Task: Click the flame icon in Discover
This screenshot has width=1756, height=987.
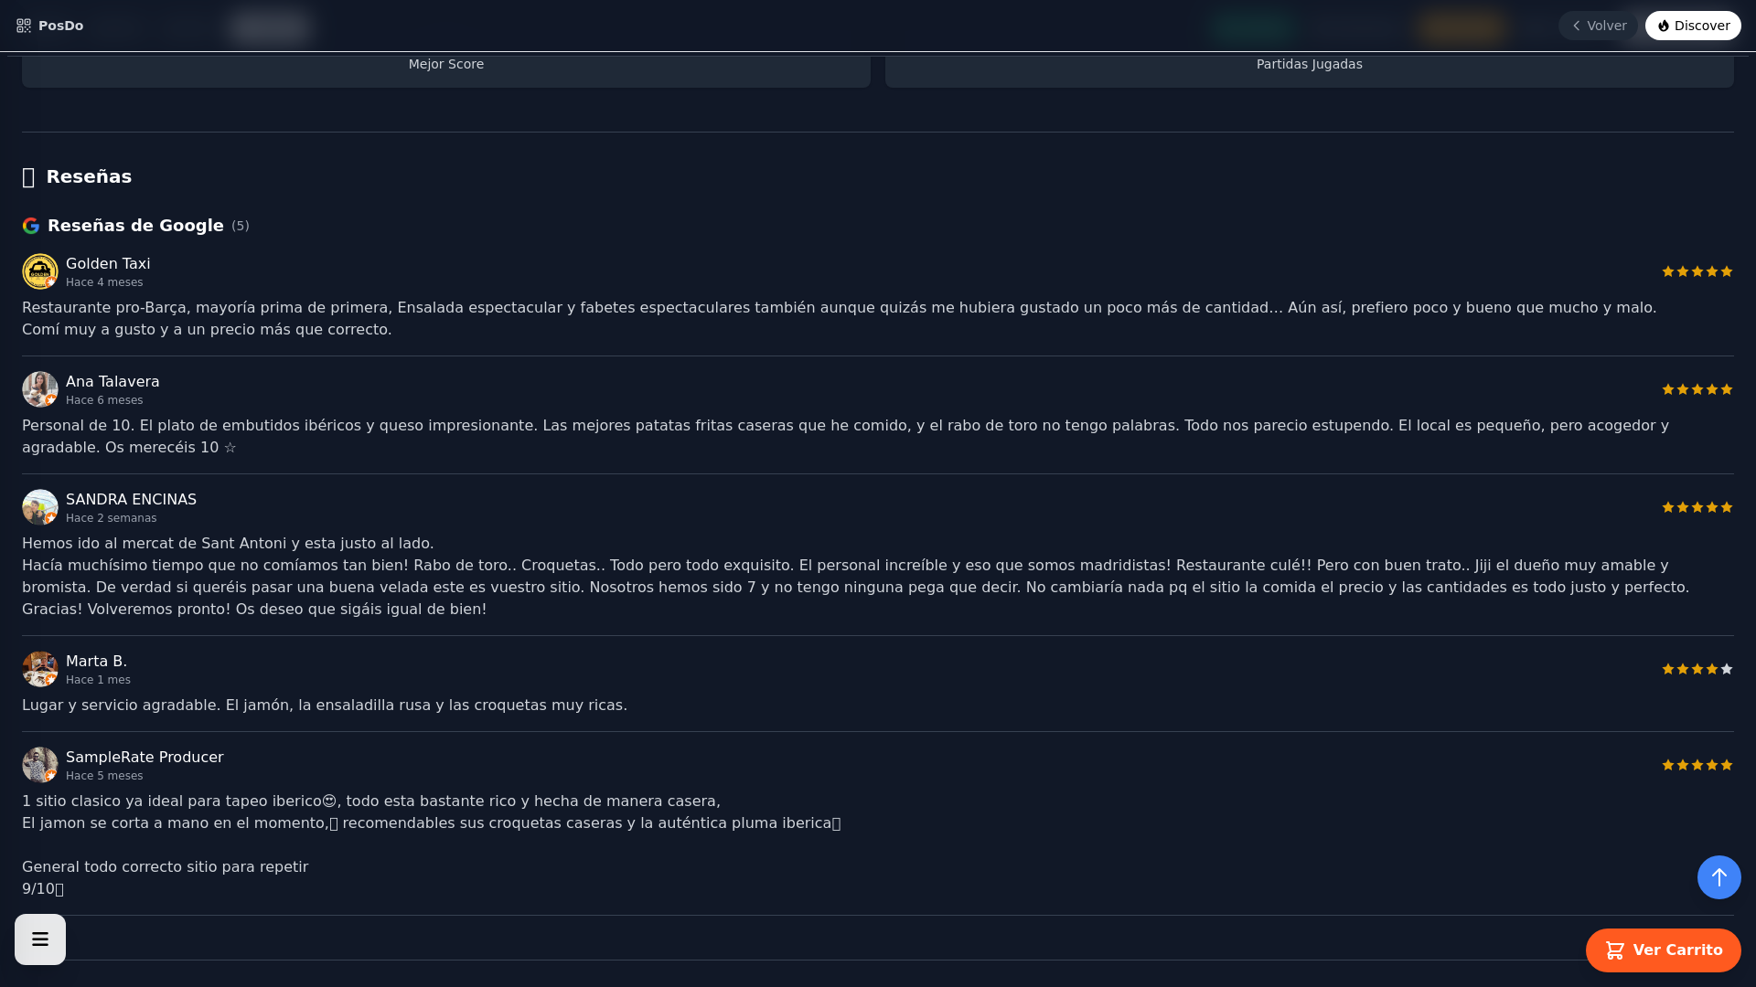Action: pyautogui.click(x=1664, y=26)
